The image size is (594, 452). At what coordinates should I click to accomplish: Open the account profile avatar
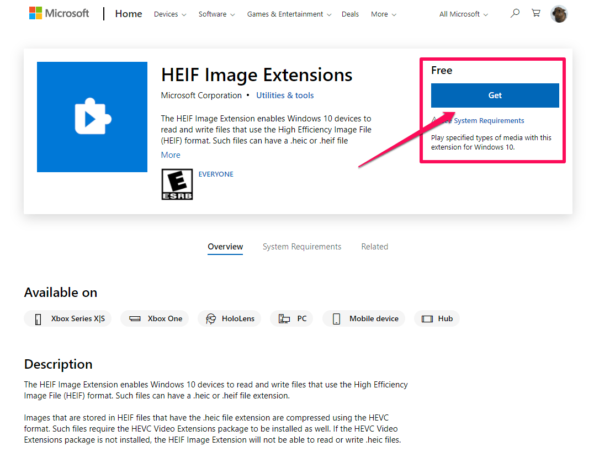click(559, 14)
